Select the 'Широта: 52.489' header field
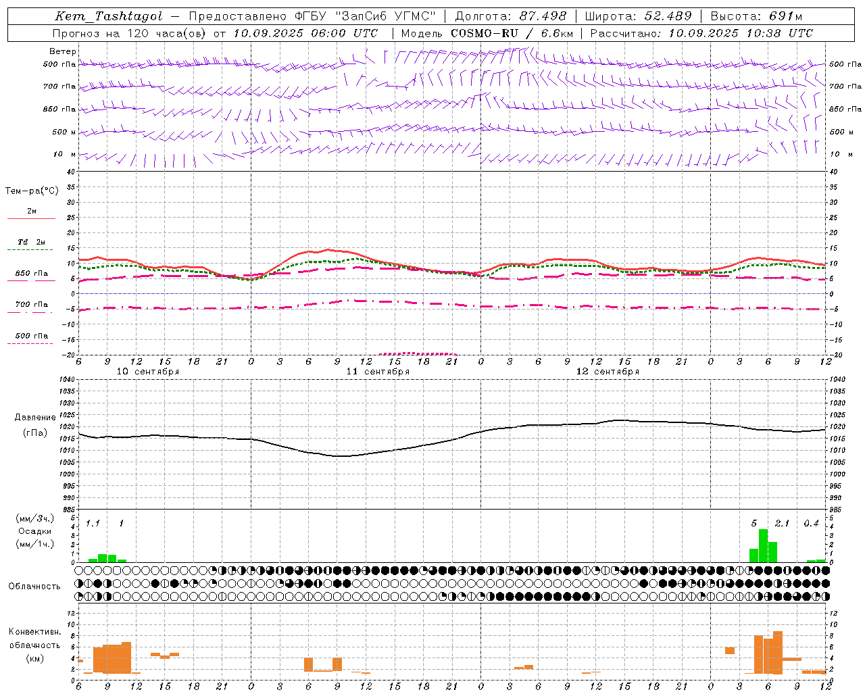 pyautogui.click(x=639, y=17)
